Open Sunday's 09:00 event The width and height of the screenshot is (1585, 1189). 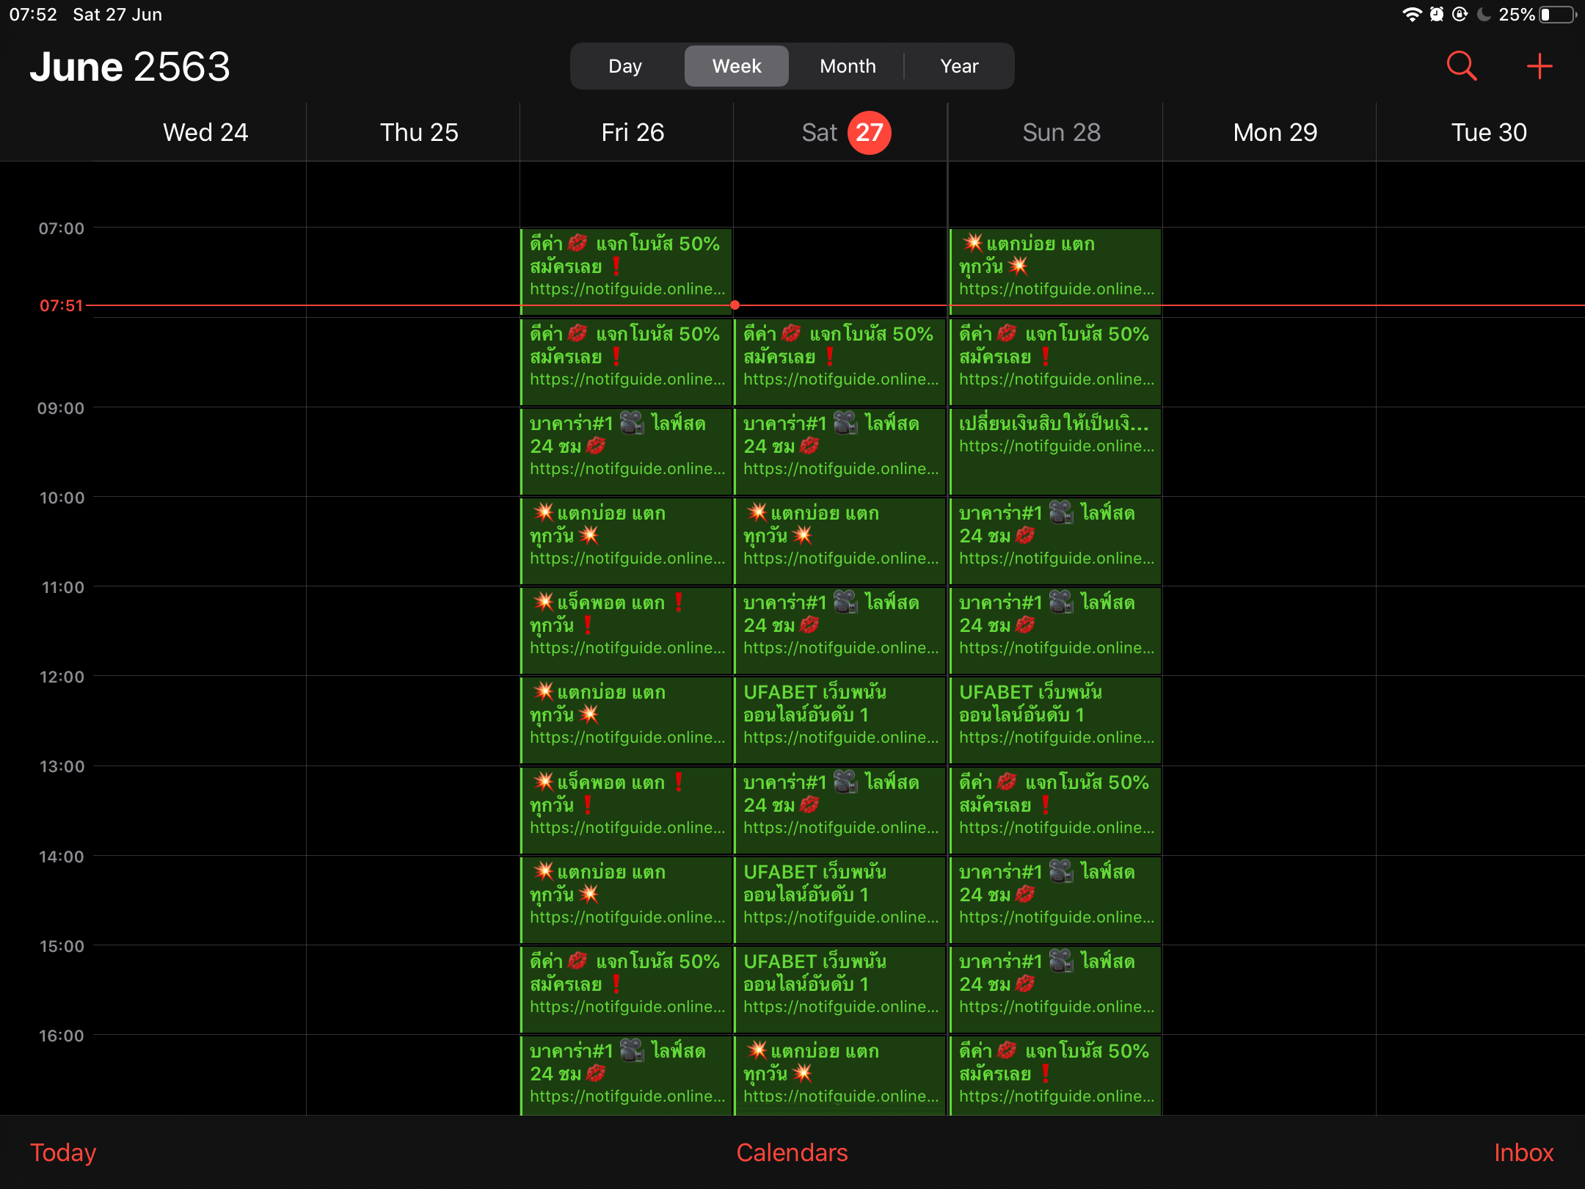1055,449
